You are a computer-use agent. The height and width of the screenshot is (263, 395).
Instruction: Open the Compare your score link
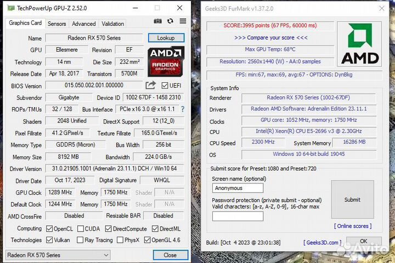[x=271, y=37]
